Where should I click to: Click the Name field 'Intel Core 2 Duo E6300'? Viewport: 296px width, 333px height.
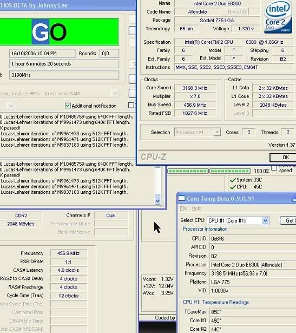click(x=217, y=3)
